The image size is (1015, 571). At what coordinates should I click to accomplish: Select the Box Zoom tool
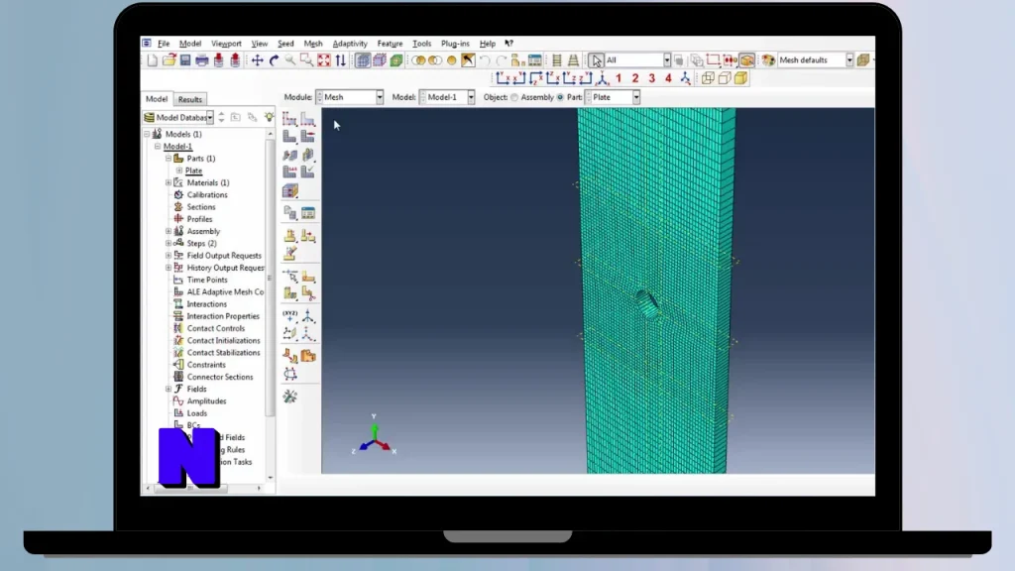click(307, 60)
